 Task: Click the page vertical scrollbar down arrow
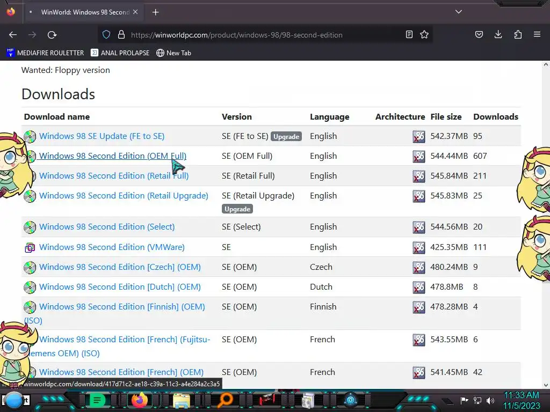coord(546,385)
